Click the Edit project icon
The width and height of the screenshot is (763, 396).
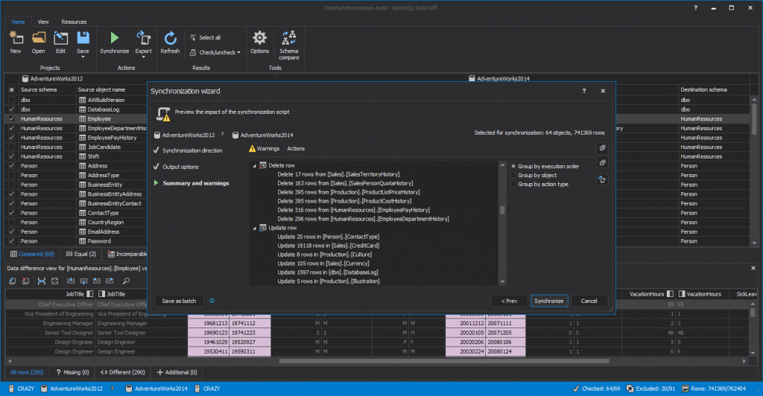pyautogui.click(x=60, y=38)
